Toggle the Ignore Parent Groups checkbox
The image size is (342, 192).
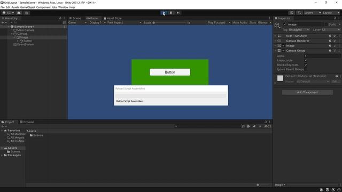(x=306, y=69)
